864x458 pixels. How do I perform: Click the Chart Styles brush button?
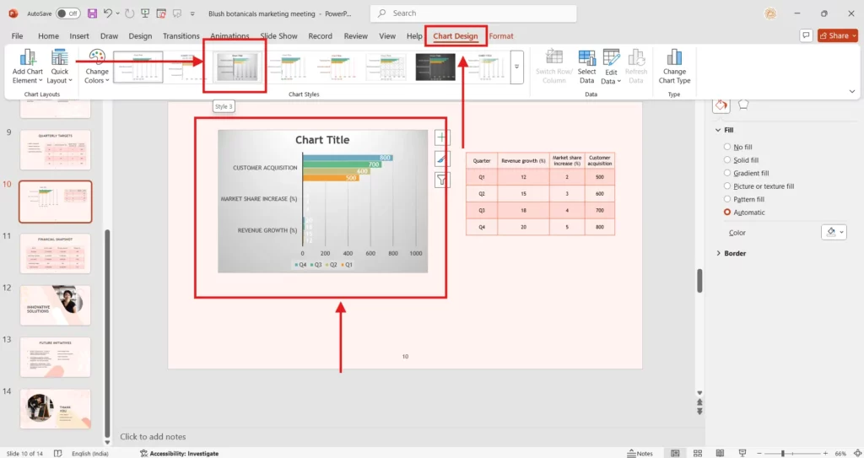pos(443,159)
